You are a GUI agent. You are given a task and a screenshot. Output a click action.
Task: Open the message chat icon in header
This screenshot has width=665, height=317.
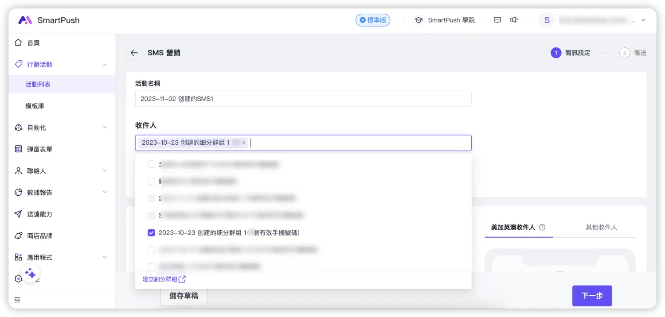pos(497,20)
